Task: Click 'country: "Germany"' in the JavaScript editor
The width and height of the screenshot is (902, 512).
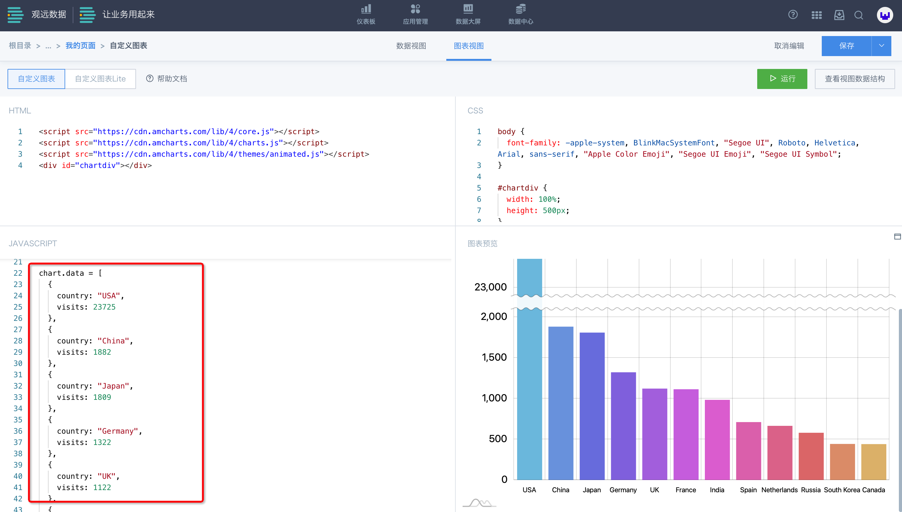Action: [100, 431]
